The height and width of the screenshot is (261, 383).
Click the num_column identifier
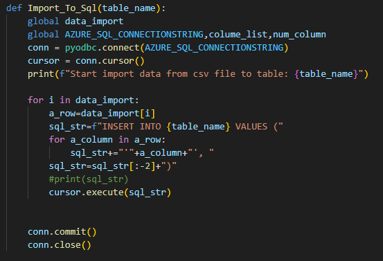tap(299, 35)
